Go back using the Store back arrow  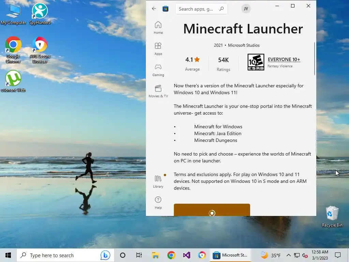point(154,9)
